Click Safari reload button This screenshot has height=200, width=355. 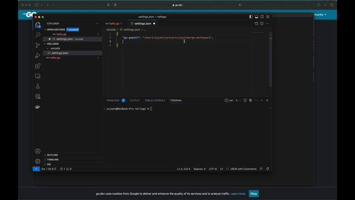240,5
